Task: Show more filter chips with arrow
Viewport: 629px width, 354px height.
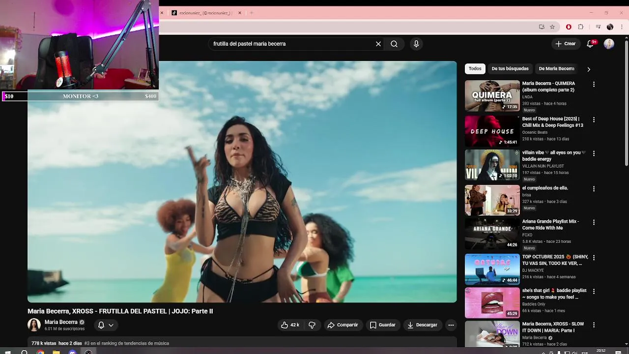Action: pyautogui.click(x=588, y=69)
